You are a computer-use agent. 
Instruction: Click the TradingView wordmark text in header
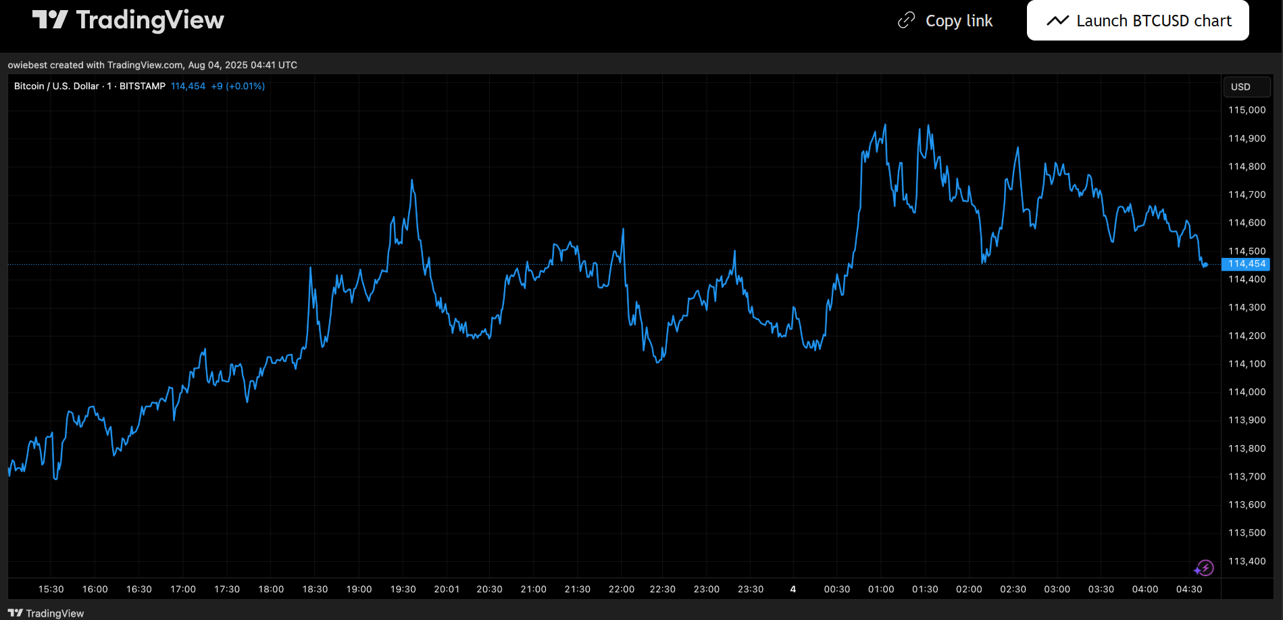click(x=150, y=20)
